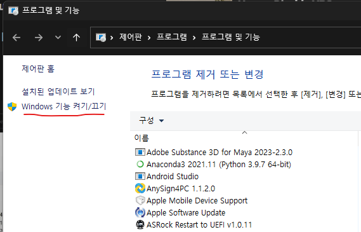Select 프로그램 및 기능 breadcrumb
This screenshot has height=232, width=361.
(x=231, y=37)
